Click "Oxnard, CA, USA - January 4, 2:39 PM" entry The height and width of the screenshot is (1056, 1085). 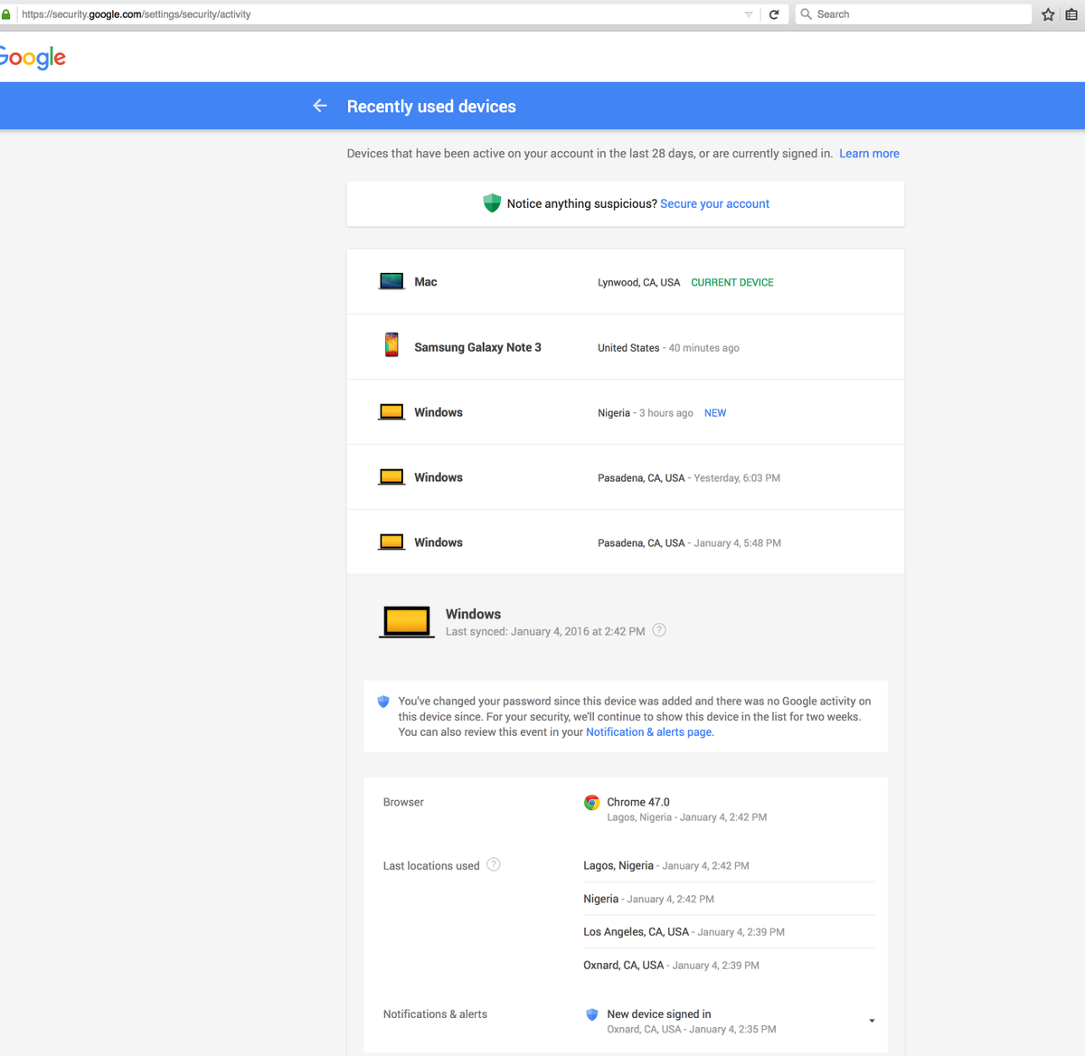pyautogui.click(x=671, y=965)
